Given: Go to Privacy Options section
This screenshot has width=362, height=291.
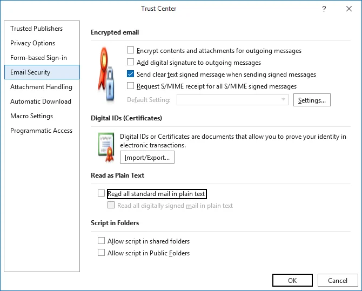Looking at the screenshot, I should click(42, 43).
